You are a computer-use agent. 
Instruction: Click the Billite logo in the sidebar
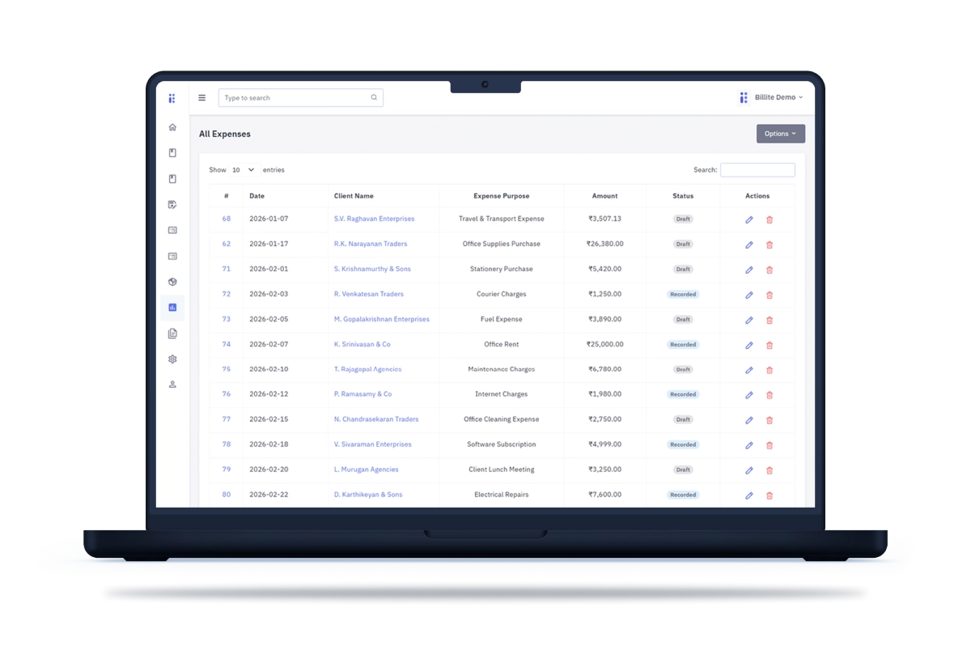coord(172,98)
